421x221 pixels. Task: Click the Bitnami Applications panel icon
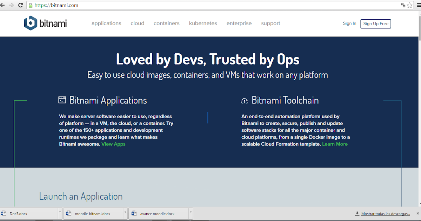[62, 100]
